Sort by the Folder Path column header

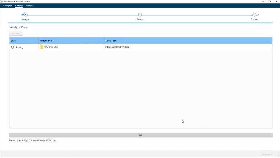coord(188,41)
